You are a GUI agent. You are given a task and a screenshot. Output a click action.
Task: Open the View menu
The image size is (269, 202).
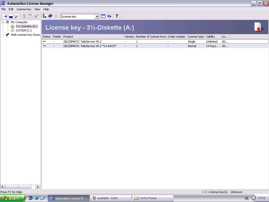[x=37, y=9]
